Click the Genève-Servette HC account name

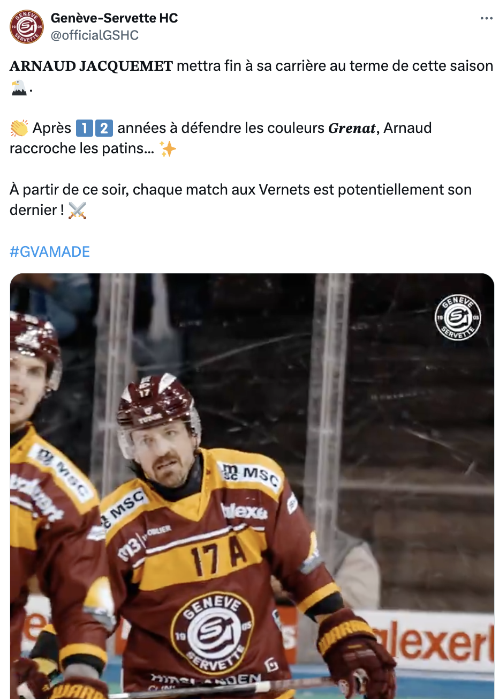[114, 18]
